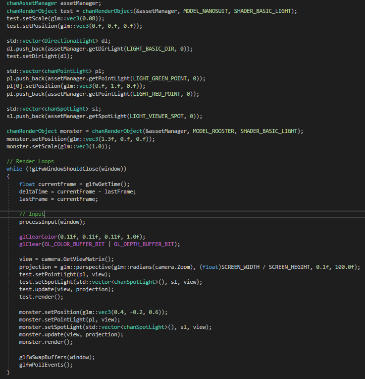Click the 'monster.setSpotLight' line
The width and height of the screenshot is (365, 379).
pyautogui.click(x=115, y=327)
